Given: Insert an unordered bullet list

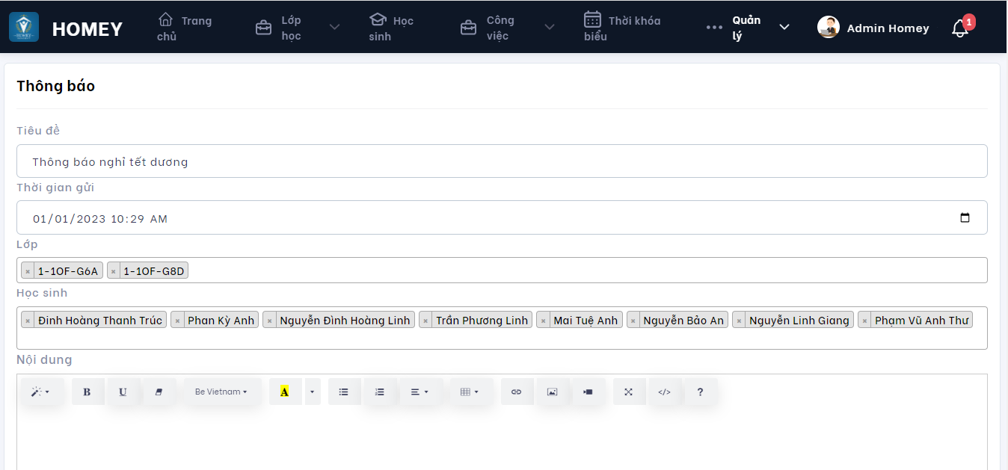Looking at the screenshot, I should click(343, 392).
